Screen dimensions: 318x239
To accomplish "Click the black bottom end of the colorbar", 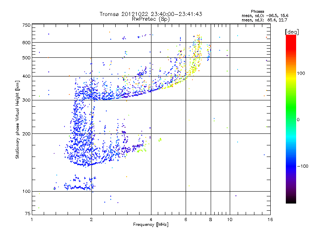I will [291, 200].
